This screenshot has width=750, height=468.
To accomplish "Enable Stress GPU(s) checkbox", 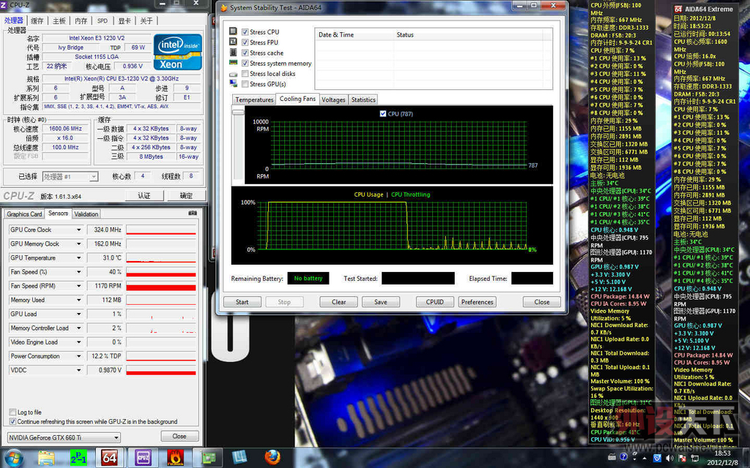I will click(245, 84).
